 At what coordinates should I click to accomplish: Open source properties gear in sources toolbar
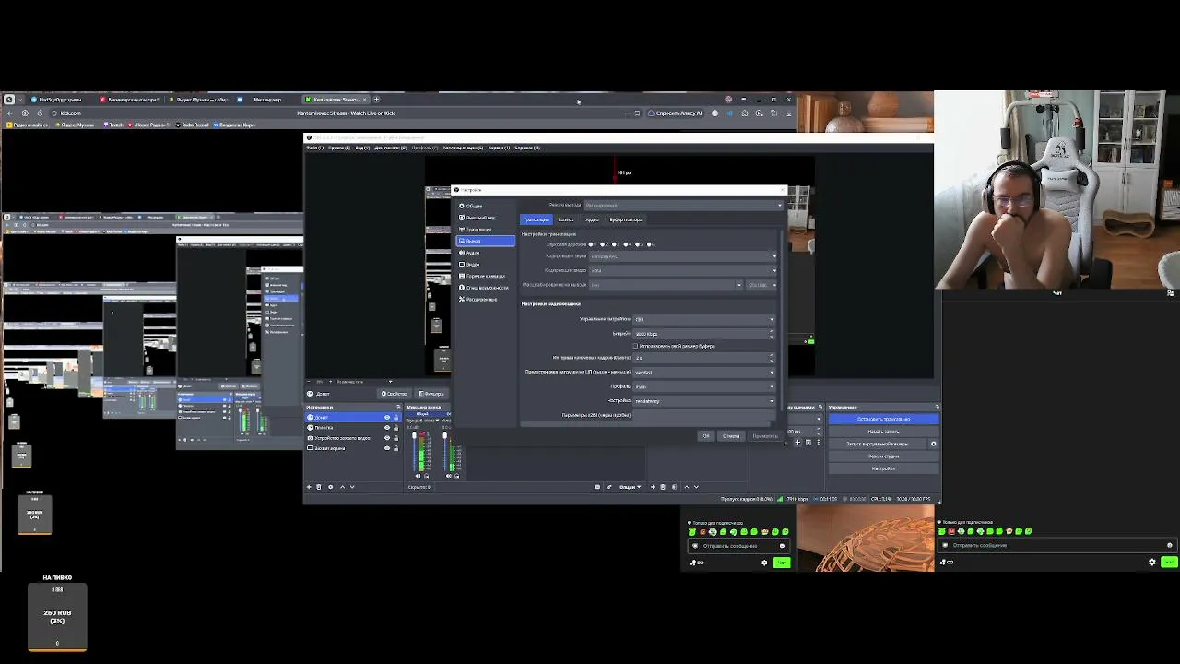pyautogui.click(x=331, y=487)
